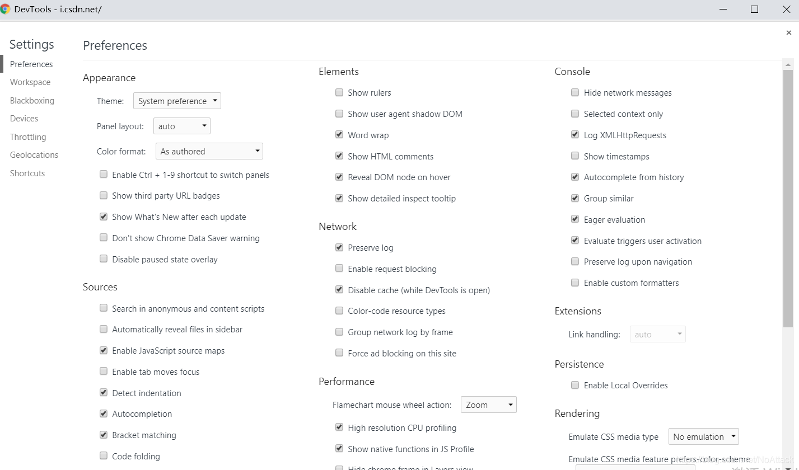Check Enable request blocking
The image size is (799, 470).
[x=339, y=269]
